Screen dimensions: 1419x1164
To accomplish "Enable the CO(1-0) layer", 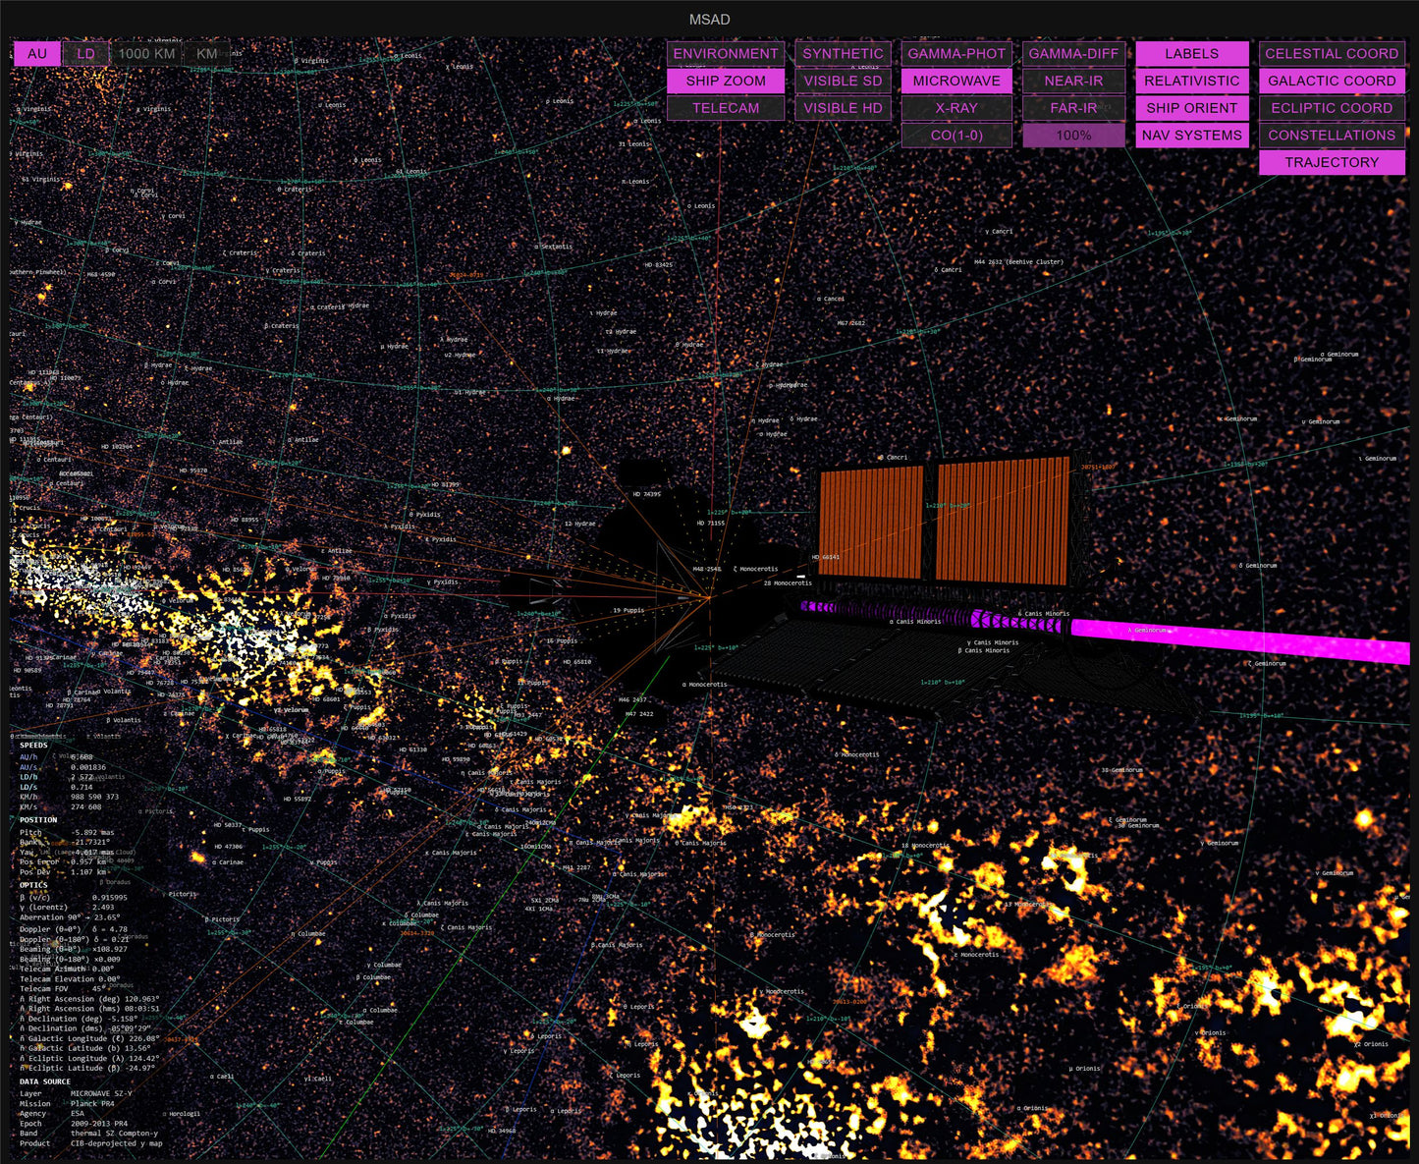I will [956, 136].
